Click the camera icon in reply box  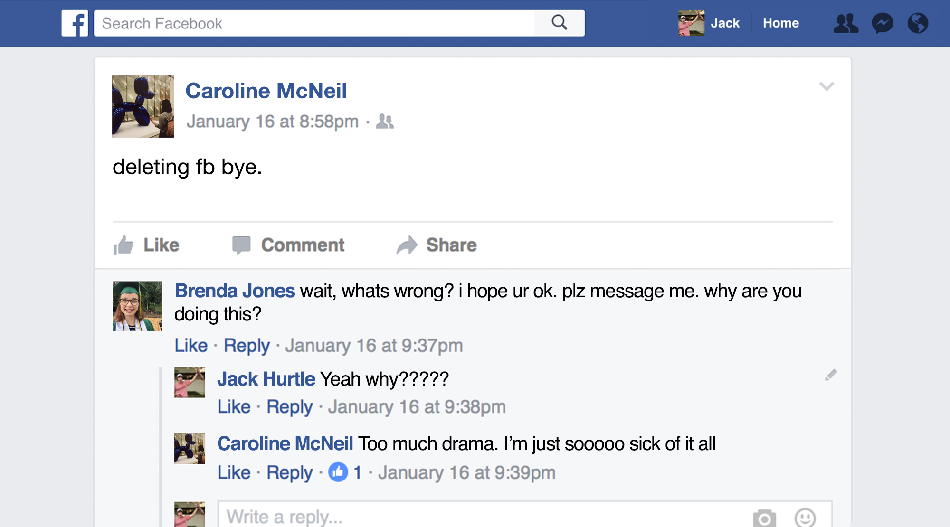point(764,518)
